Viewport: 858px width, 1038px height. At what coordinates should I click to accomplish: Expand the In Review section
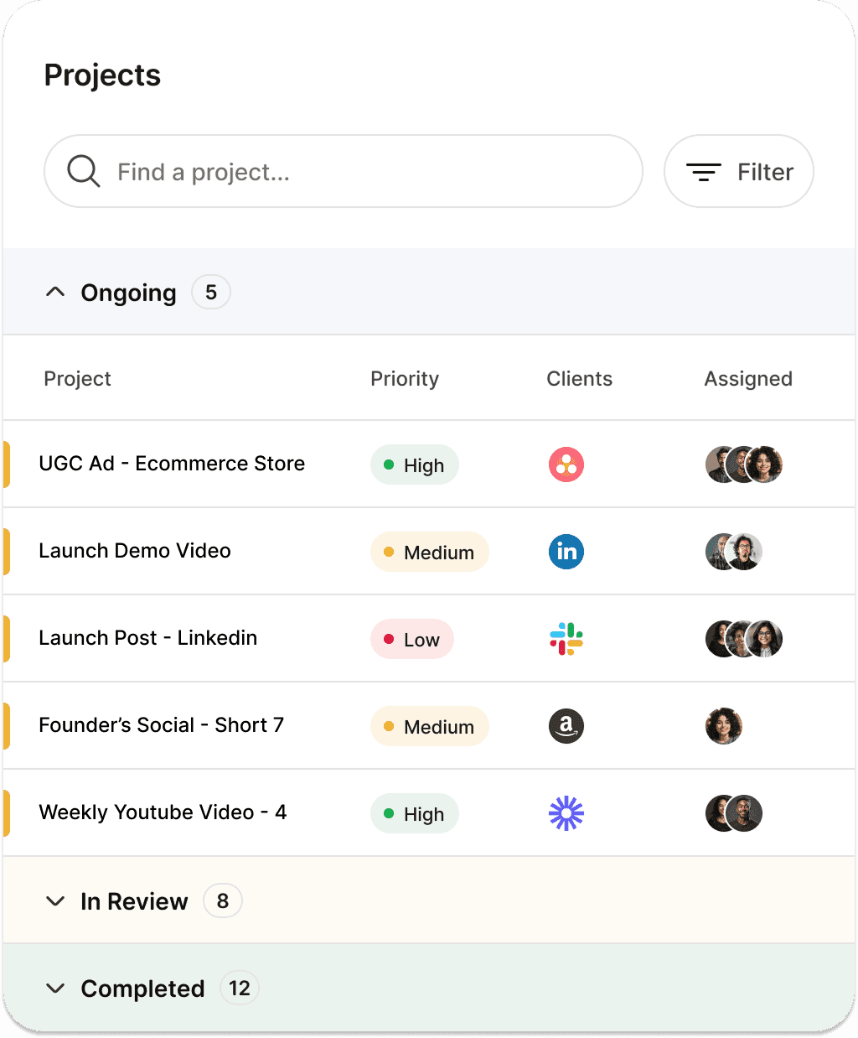click(55, 900)
